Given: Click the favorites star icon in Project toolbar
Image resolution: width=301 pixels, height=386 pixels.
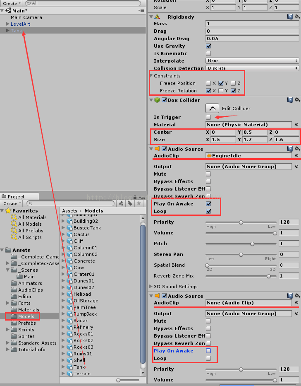Looking at the screenshot, I should [x=139, y=203].
